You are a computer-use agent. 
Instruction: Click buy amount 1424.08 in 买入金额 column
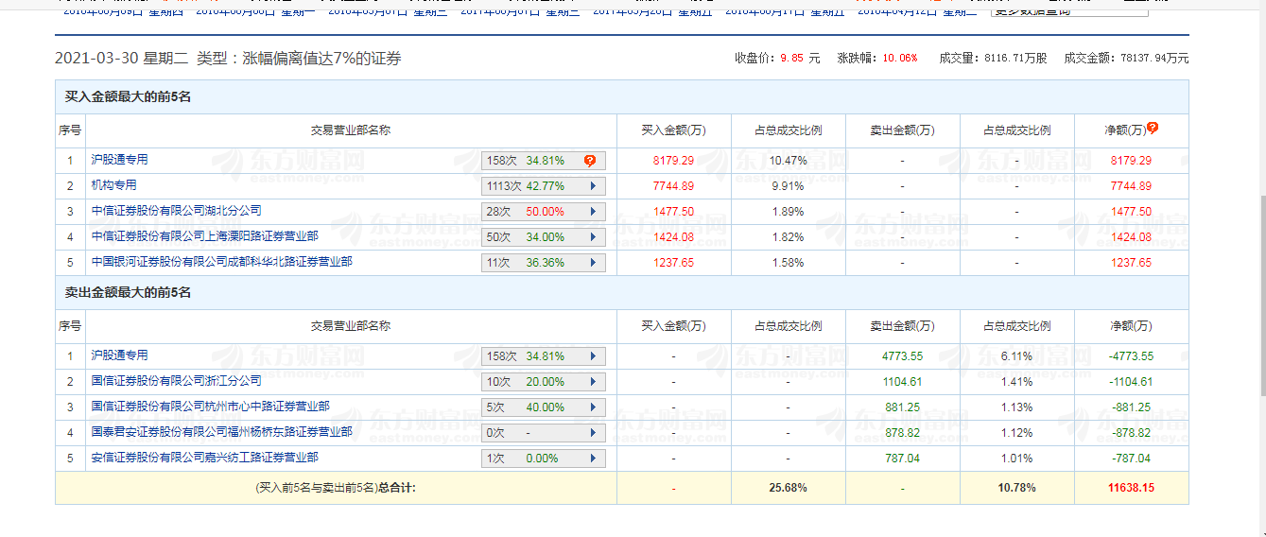point(673,237)
